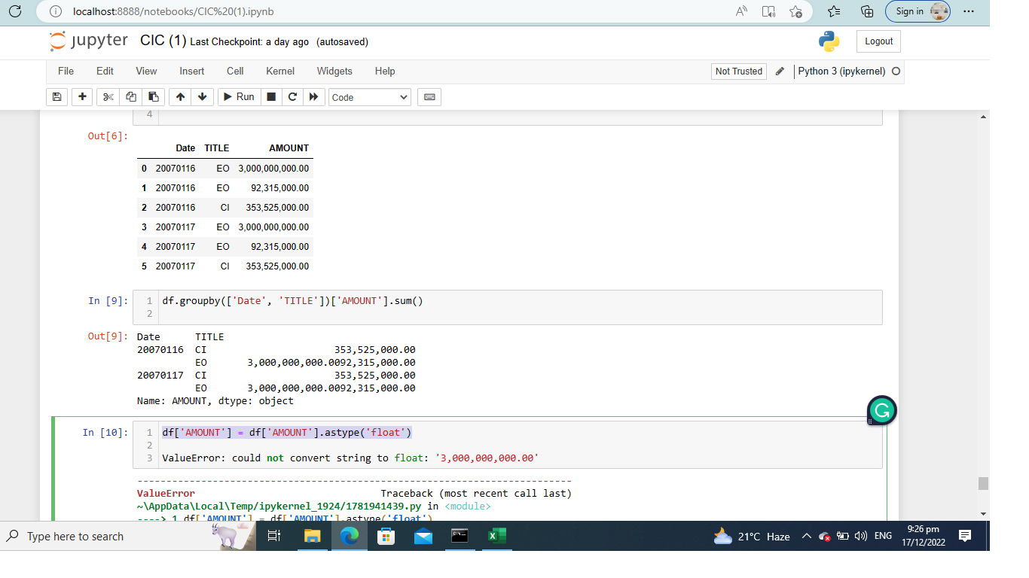Click the scrollbar down arrow
Screen dimensions: 1029x578
point(983,513)
